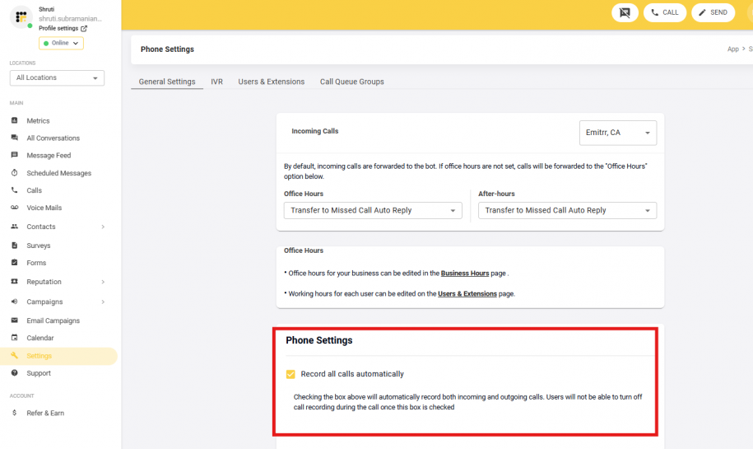753x449 pixels.
Task: Open Scheduled Messages from the sidebar
Action: point(58,173)
